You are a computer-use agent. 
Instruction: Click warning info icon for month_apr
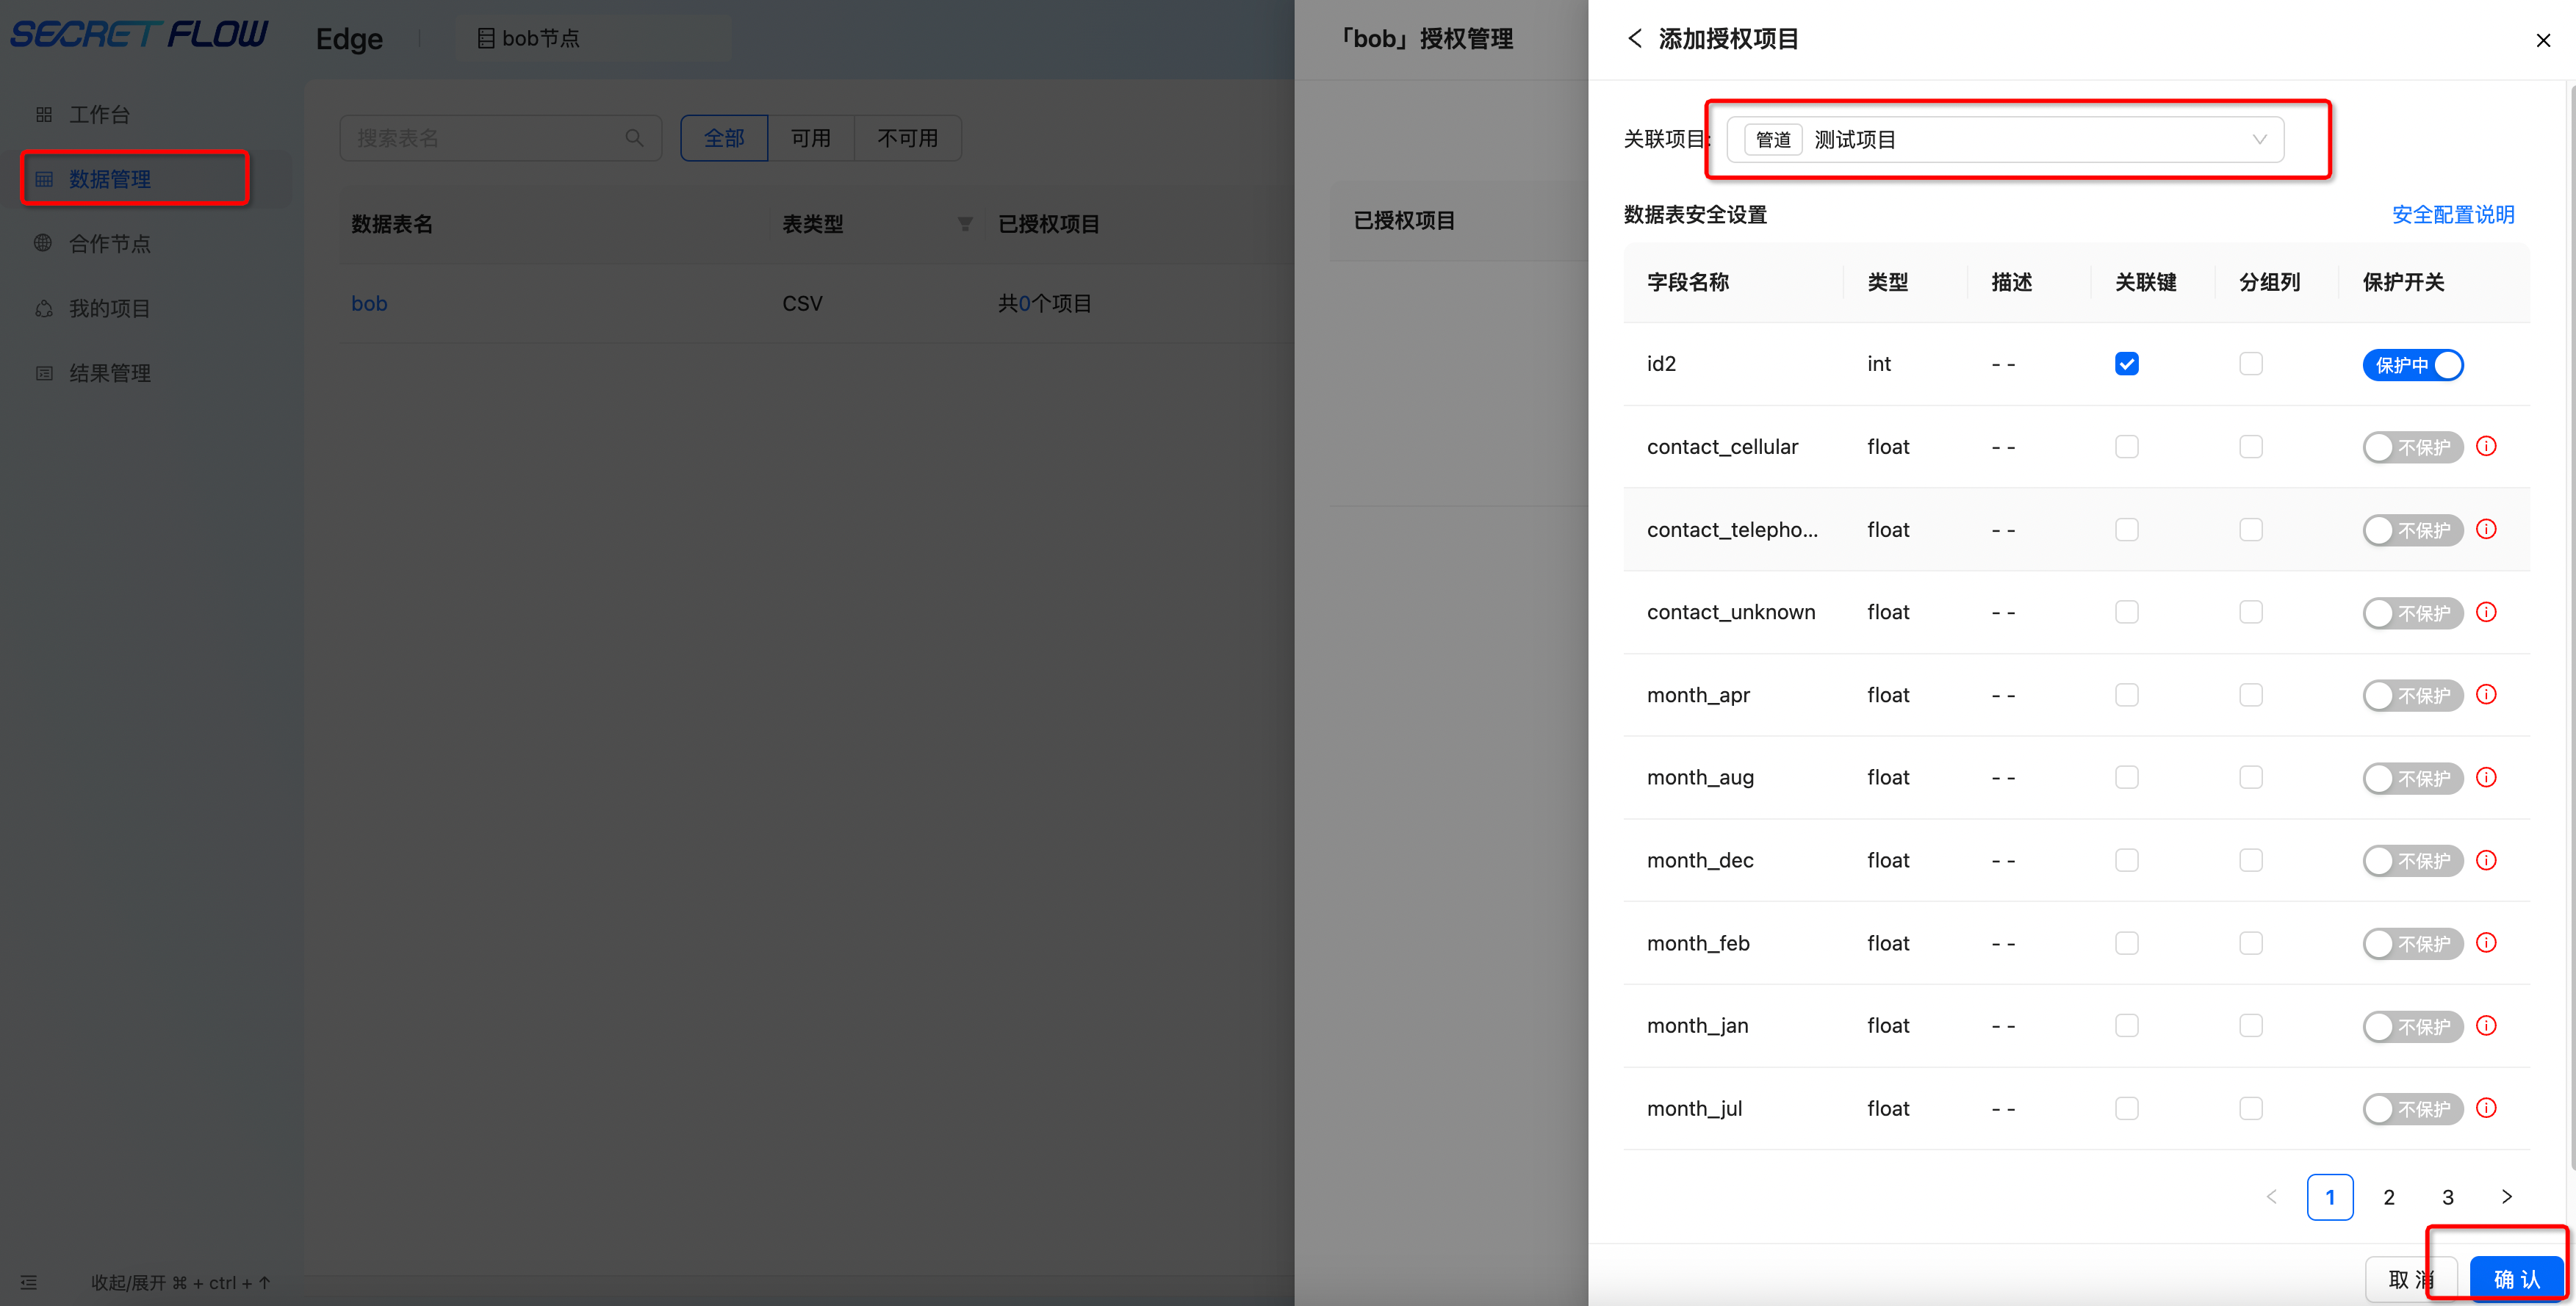click(x=2486, y=694)
